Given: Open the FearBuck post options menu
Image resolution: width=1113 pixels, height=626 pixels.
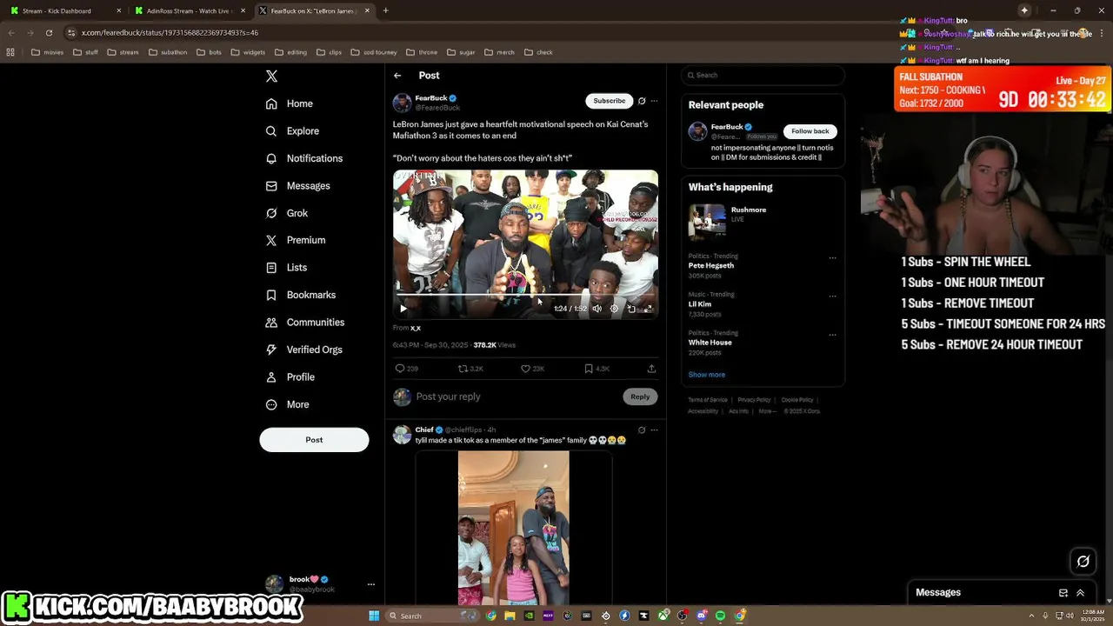Looking at the screenshot, I should click(654, 101).
